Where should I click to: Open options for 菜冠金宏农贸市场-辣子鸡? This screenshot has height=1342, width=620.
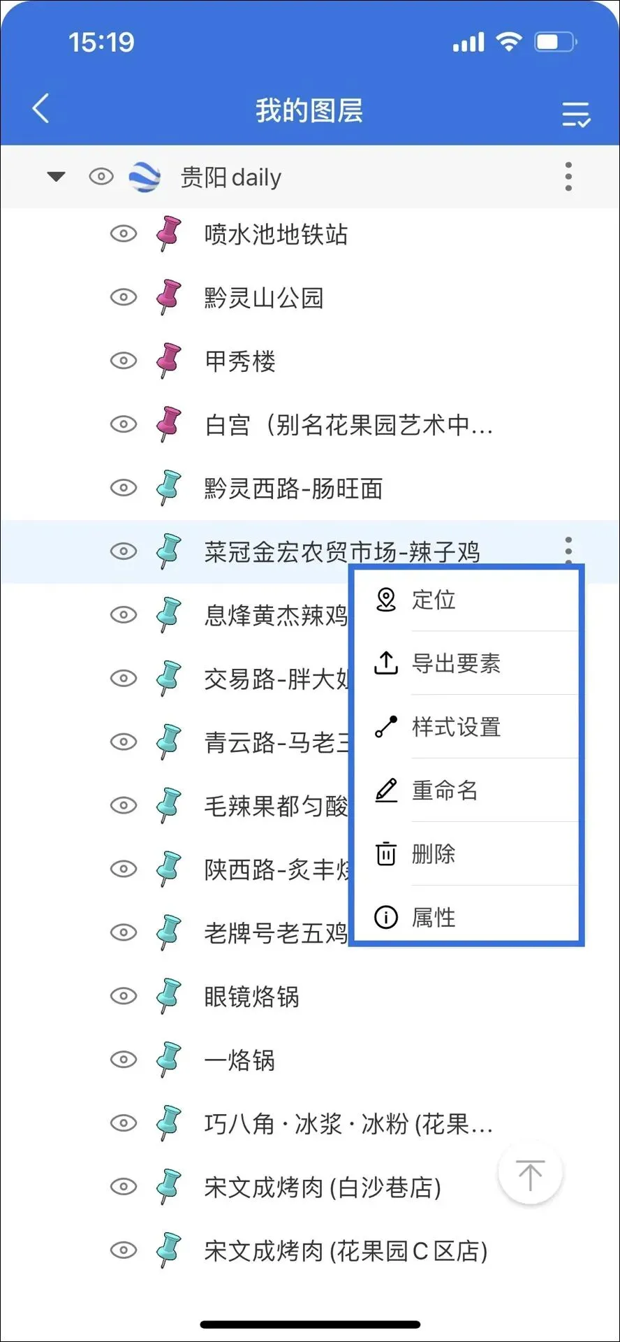tap(568, 549)
